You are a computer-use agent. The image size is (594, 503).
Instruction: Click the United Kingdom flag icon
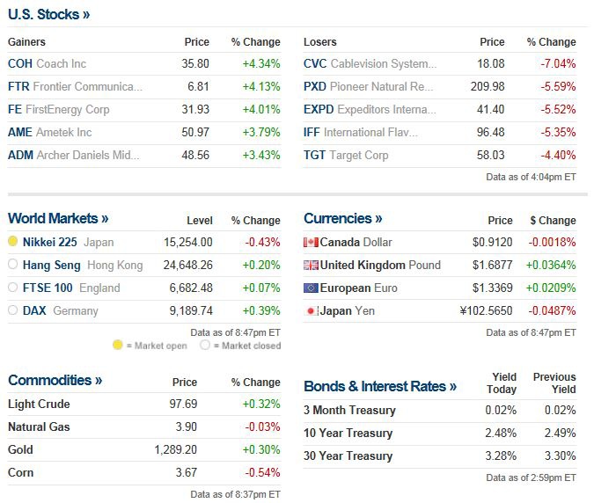click(311, 265)
